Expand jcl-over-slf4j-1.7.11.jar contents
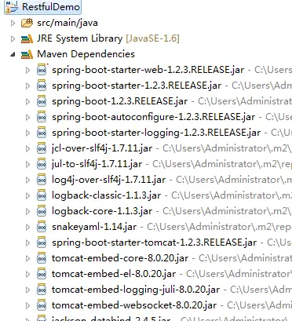 tap(27, 148)
